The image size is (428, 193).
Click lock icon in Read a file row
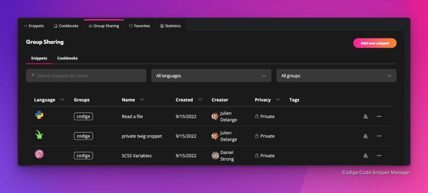point(257,116)
